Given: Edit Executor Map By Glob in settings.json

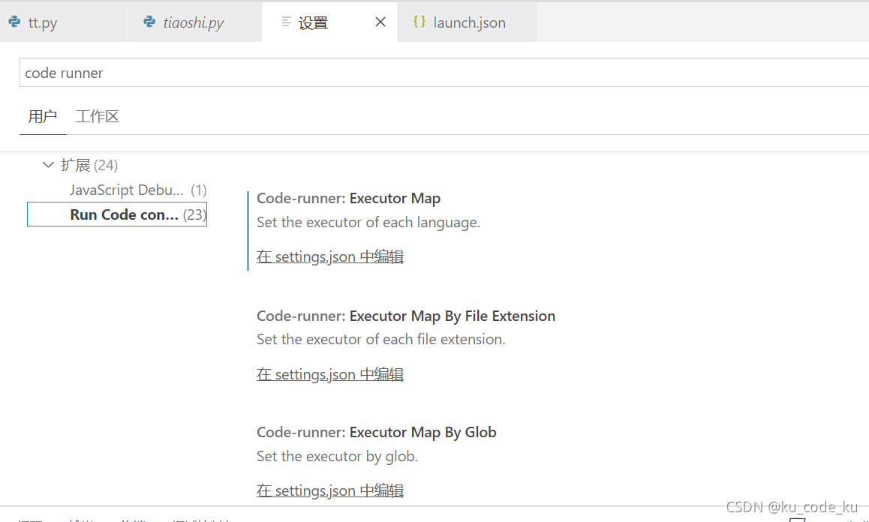Looking at the screenshot, I should (x=329, y=490).
